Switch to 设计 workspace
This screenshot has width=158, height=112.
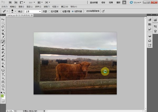[103, 2]
